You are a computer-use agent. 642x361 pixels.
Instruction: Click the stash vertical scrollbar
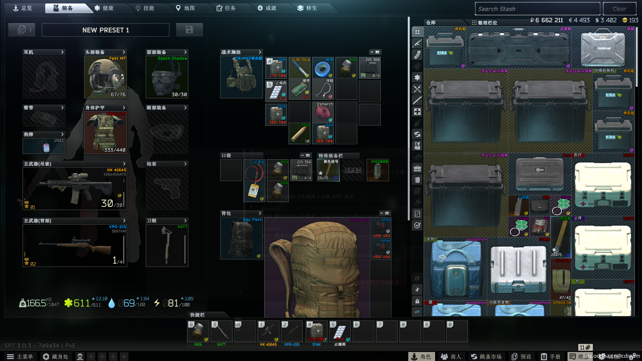coord(637,56)
